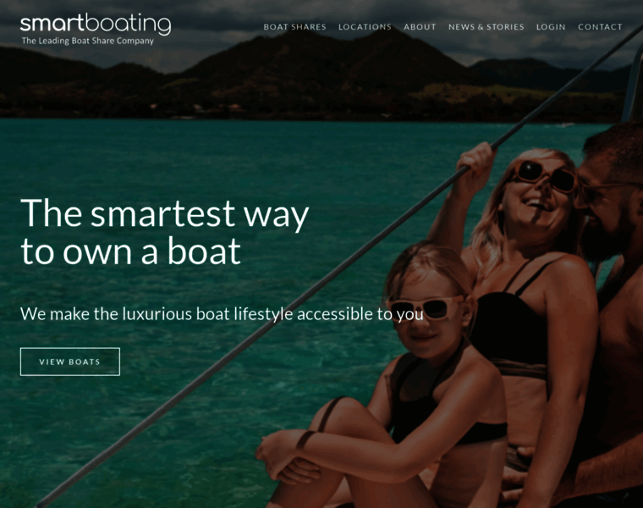The image size is (643, 508).
Task: Select Contact in the top navigation
Action: click(x=601, y=27)
